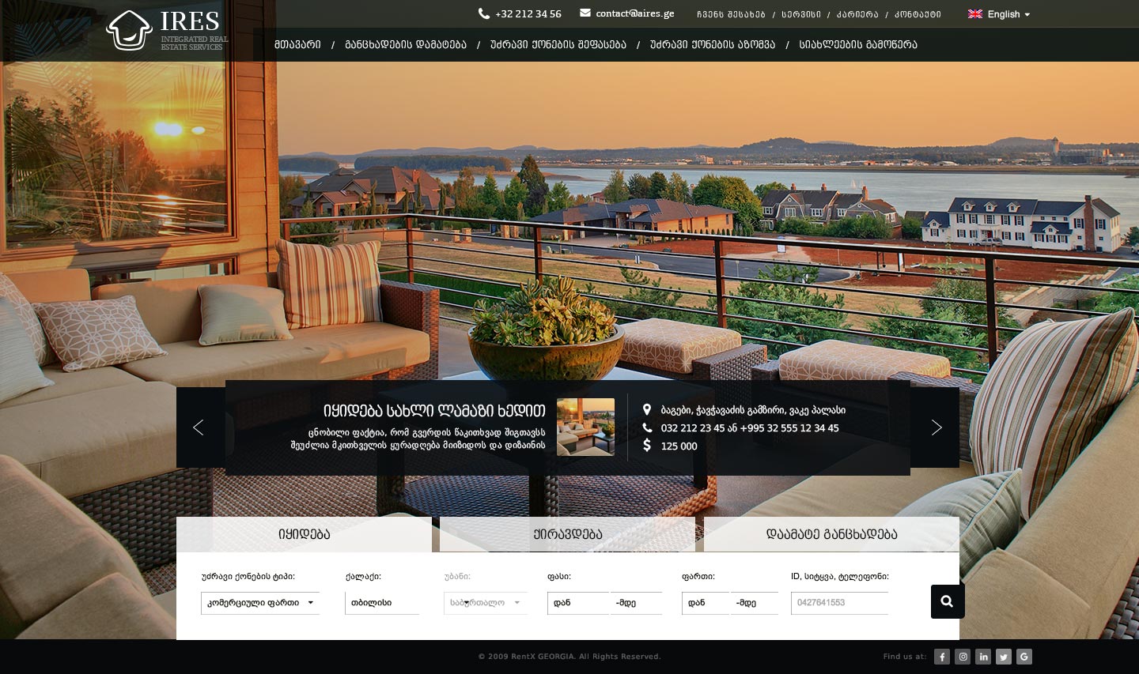The height and width of the screenshot is (674, 1139).
Task: Click the slide title იყიდება სახლი ლამაზი ხედით
Action: [x=434, y=411]
